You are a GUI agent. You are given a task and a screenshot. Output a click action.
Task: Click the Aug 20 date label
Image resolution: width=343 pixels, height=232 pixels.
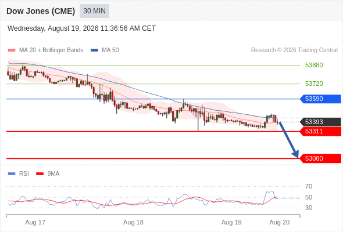click(x=280, y=222)
